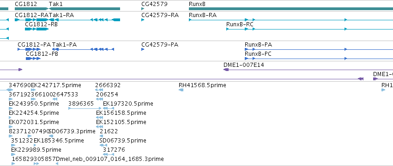Click the CG1812-PA protein label
The height and width of the screenshot is (166, 393).
[34, 45]
